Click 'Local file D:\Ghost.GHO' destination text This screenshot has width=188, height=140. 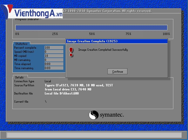tap(62, 93)
